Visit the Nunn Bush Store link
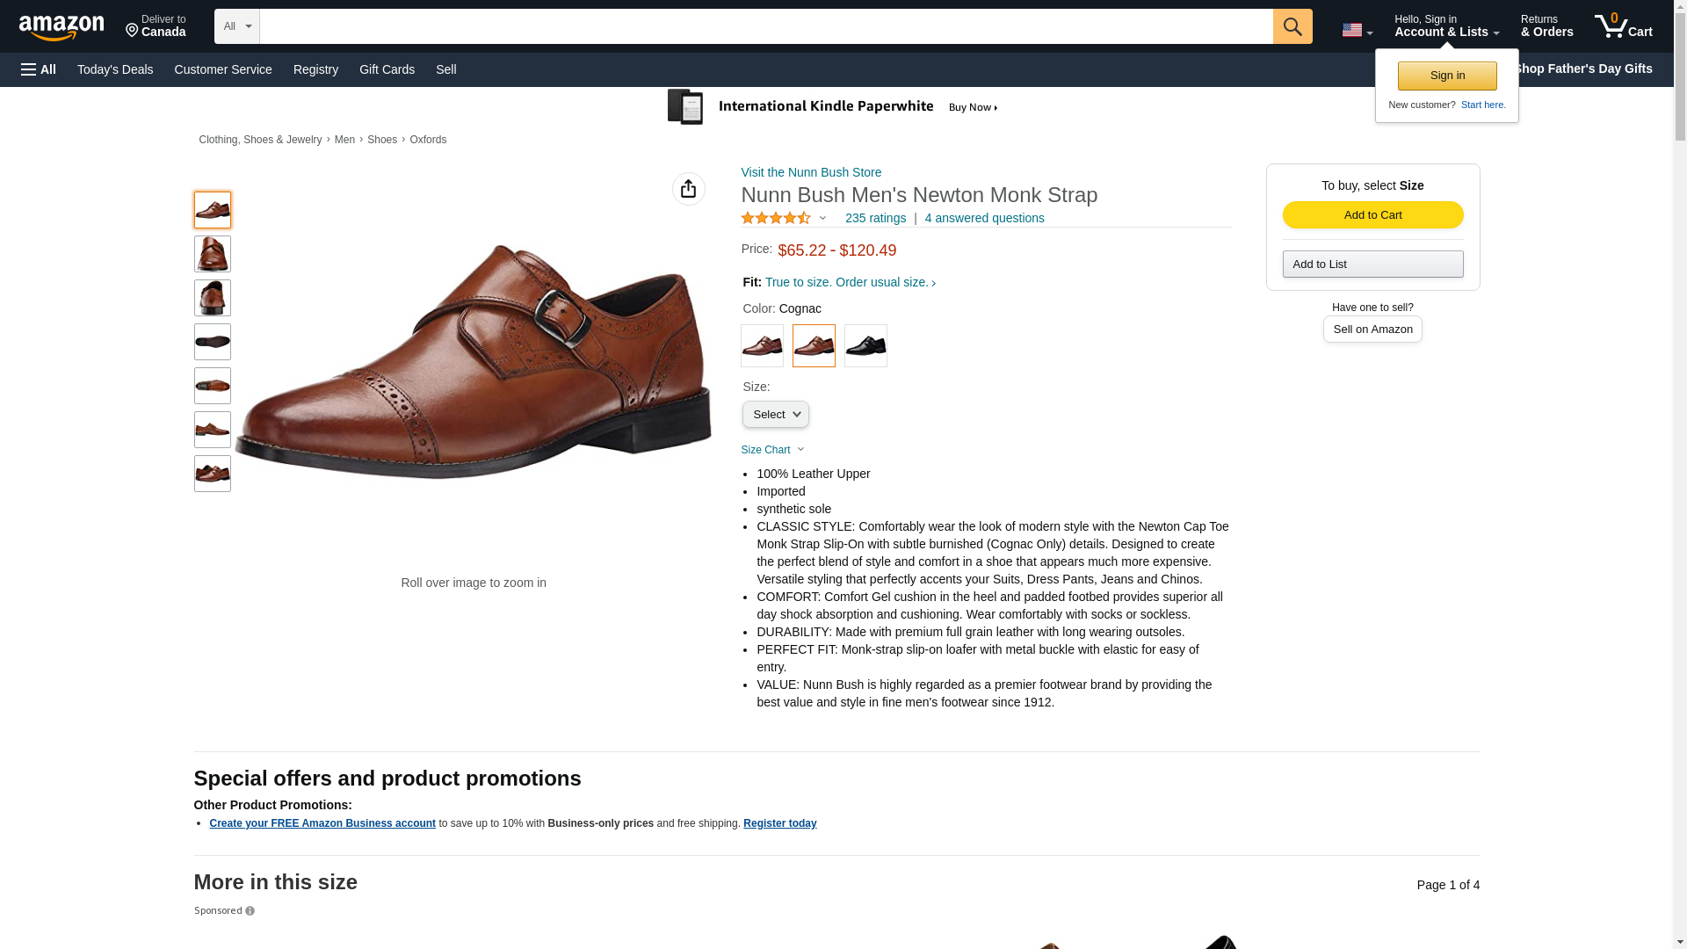This screenshot has height=949, width=1687. [x=811, y=172]
